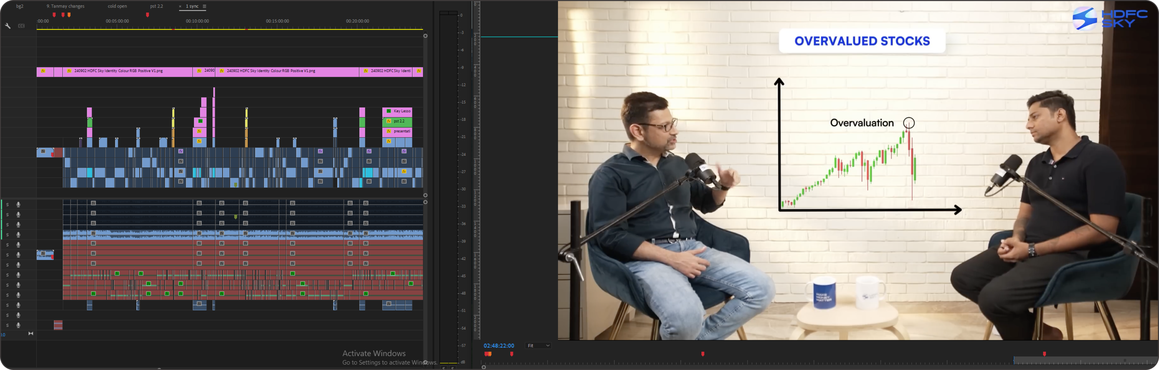Solo the seventh audio track
Viewport: 1159px width, 370px height.
pos(7,265)
